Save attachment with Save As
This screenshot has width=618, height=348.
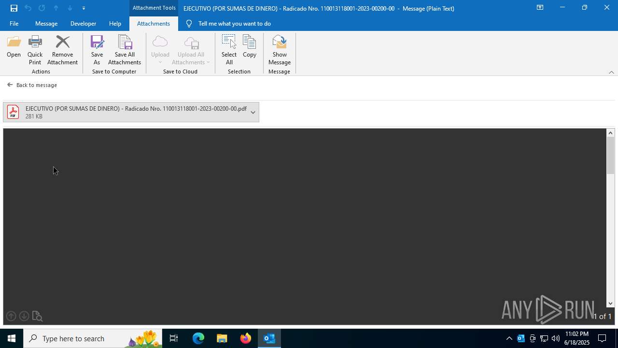coord(97,50)
